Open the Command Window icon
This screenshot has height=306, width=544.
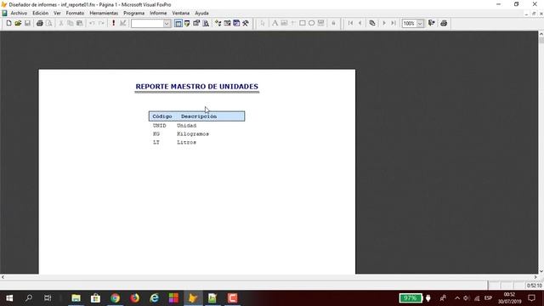point(178,23)
